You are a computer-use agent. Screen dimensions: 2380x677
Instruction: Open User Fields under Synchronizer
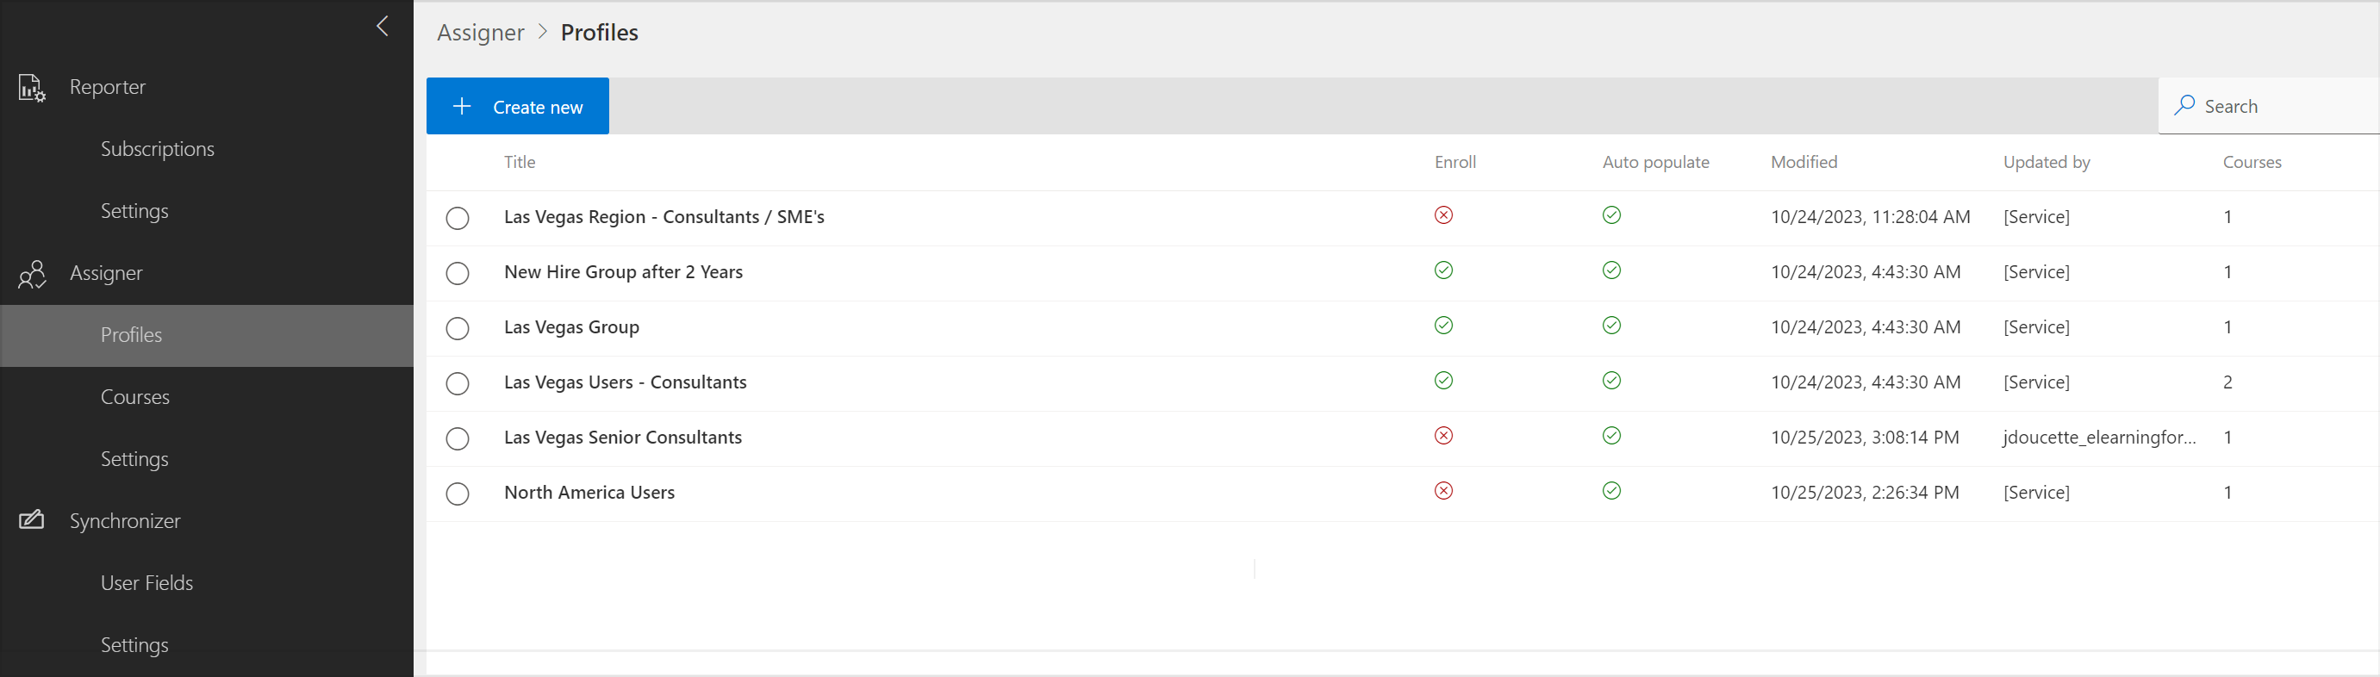coord(146,583)
